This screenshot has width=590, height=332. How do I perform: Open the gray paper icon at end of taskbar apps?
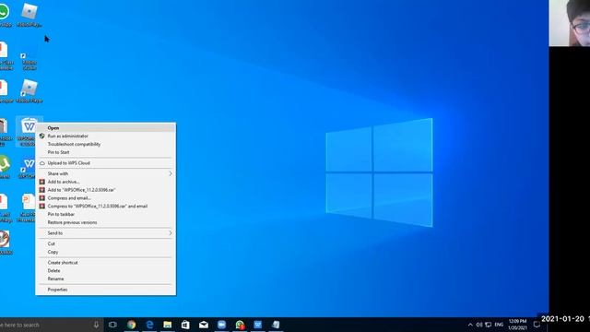click(276, 325)
